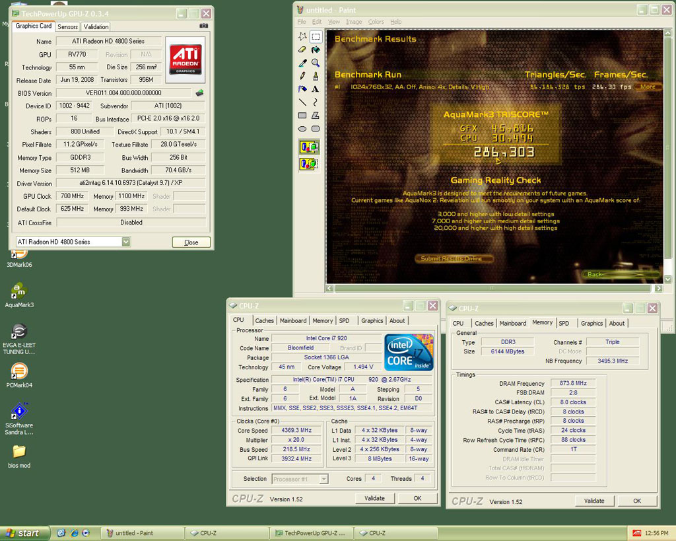Open the Windows Start menu
Screen dimensions: 676x541
coord(24,533)
